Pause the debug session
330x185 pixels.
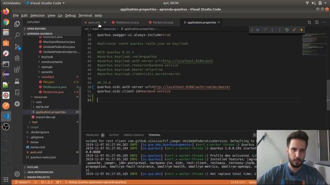[x=258, y=30]
